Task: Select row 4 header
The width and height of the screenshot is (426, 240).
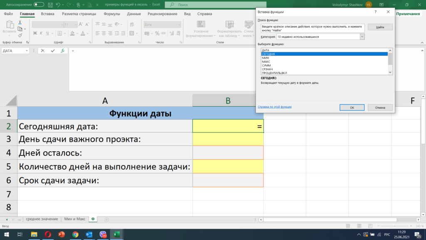Action: pos(9,152)
